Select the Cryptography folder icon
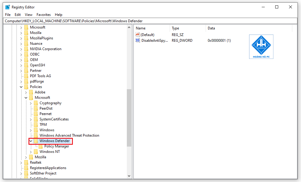 (x=36, y=103)
